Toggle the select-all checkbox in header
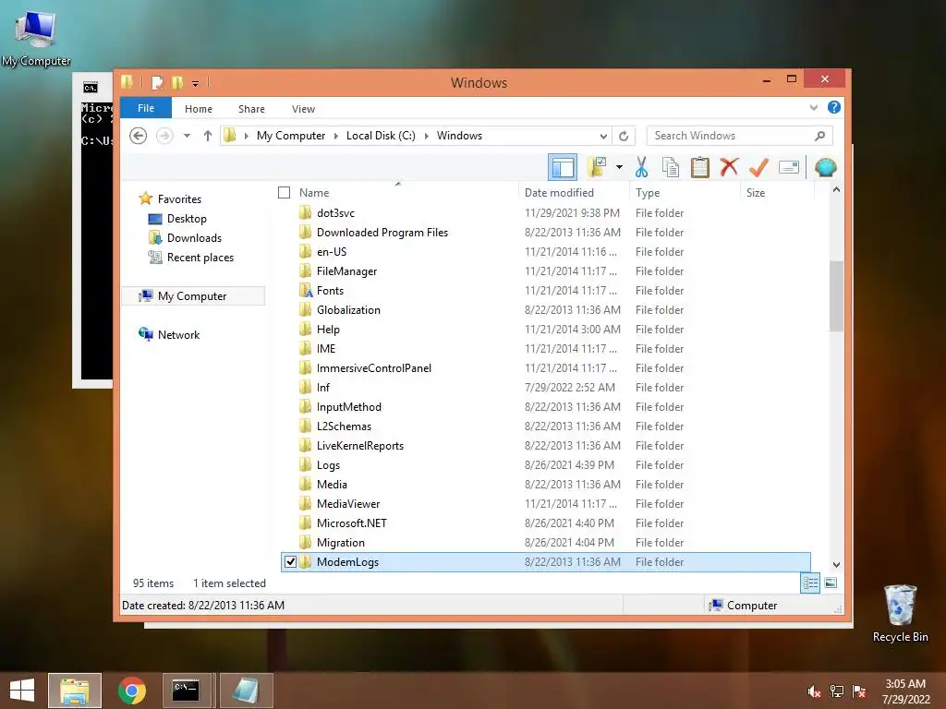Viewport: 946px width, 709px height. click(285, 192)
